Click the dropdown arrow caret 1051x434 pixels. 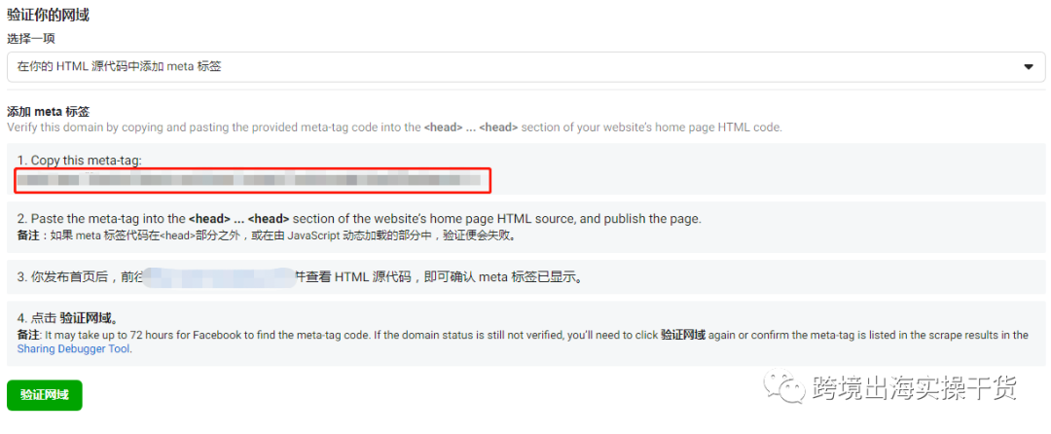[1029, 67]
